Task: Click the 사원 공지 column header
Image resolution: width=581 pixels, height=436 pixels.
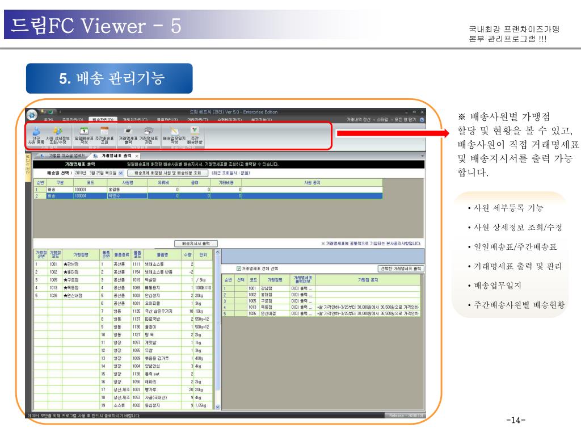Action: [312, 183]
